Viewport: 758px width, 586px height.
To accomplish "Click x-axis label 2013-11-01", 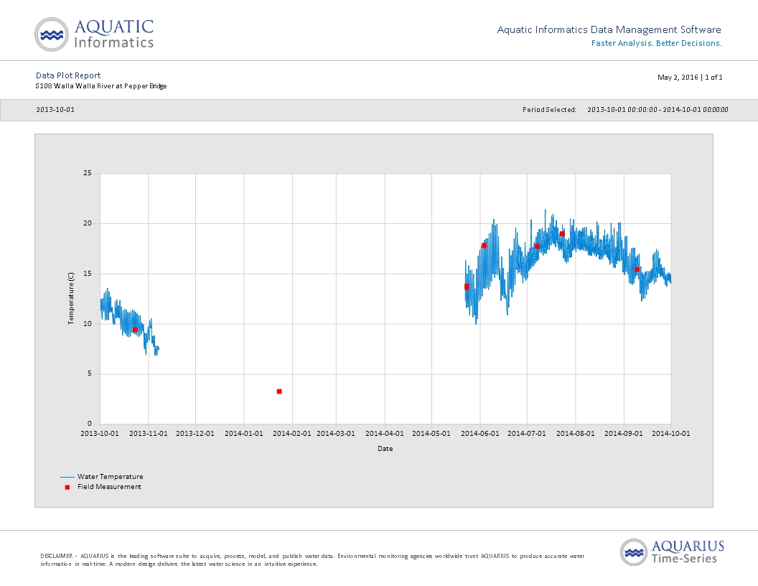I will [x=149, y=433].
